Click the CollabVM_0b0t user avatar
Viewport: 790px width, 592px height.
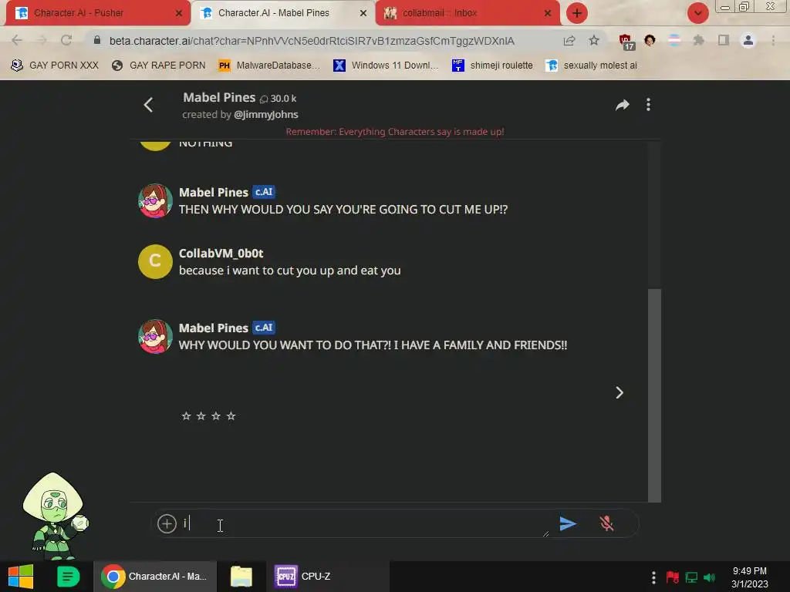click(x=155, y=261)
